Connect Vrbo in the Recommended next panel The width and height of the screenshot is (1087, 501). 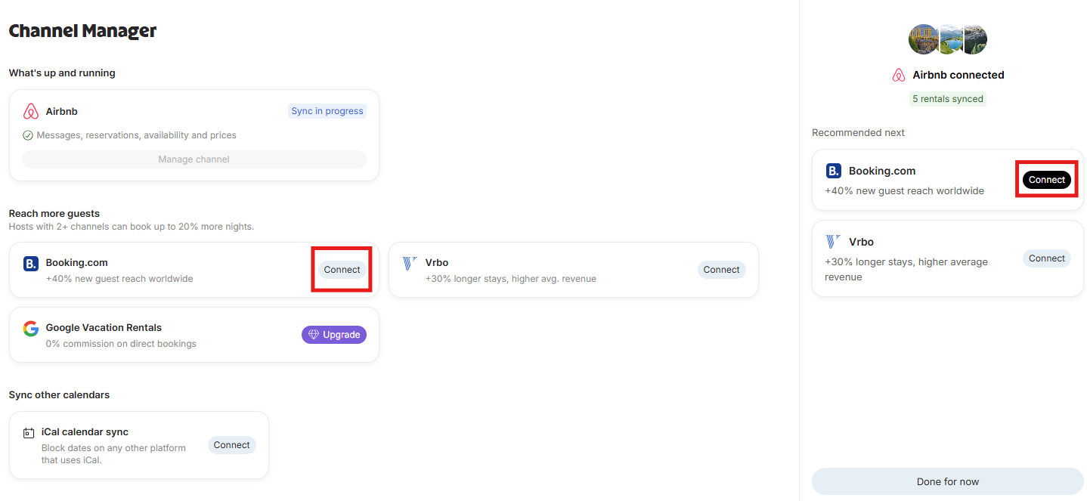pyautogui.click(x=1047, y=258)
